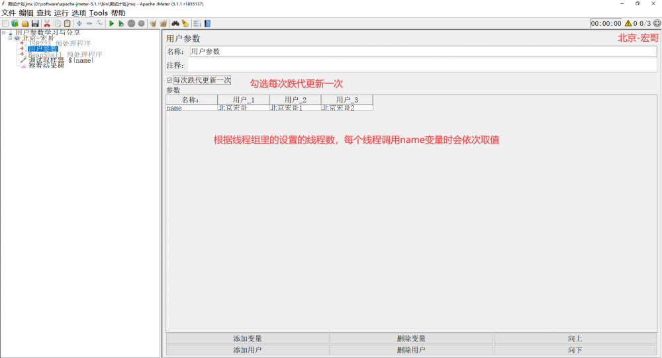662x358 pixels.
Task: Open the 选项 menu
Action: click(79, 13)
